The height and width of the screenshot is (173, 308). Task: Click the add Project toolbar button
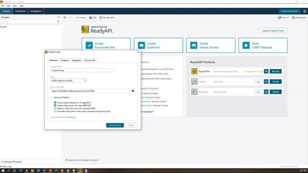(x=81, y=18)
